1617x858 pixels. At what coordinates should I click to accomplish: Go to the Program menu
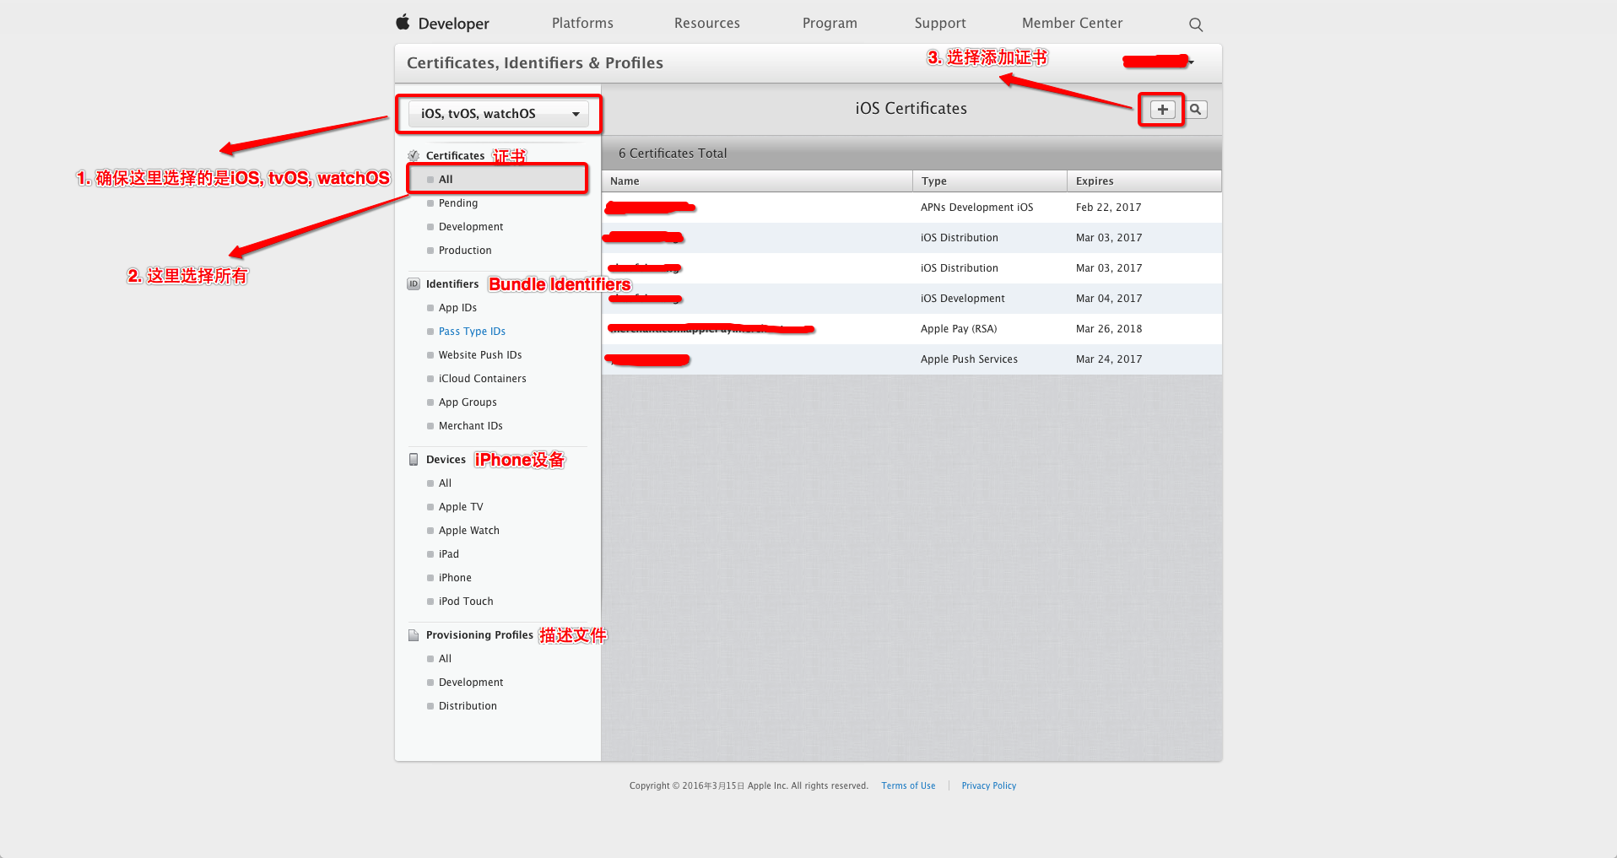pyautogui.click(x=830, y=24)
